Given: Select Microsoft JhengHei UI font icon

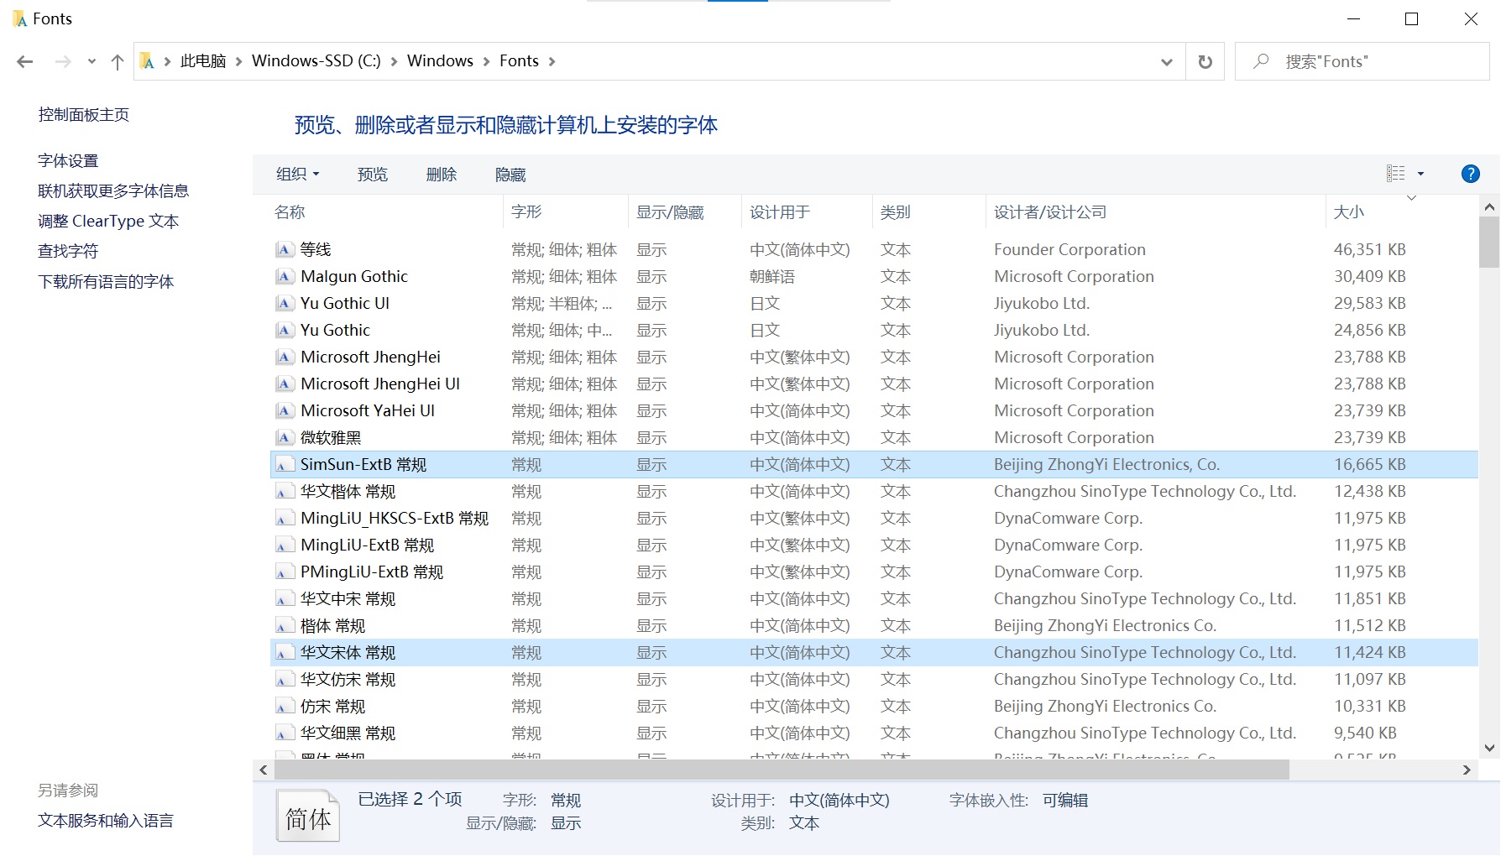Looking at the screenshot, I should point(285,384).
